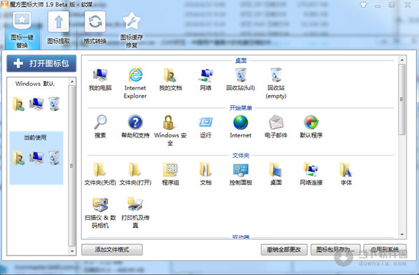Choose the 当前使用 icon pack

pyautogui.click(x=36, y=158)
